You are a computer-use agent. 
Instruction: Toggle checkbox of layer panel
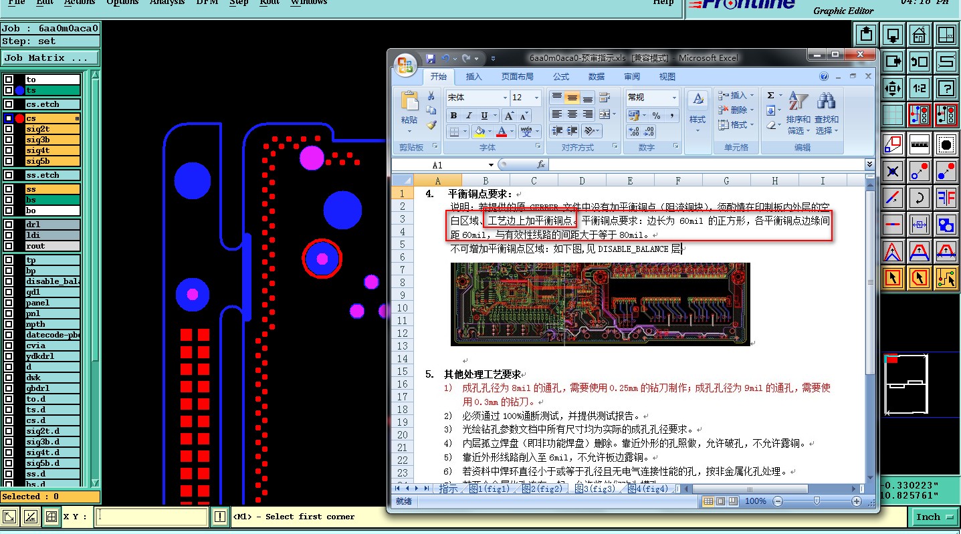pos(9,303)
